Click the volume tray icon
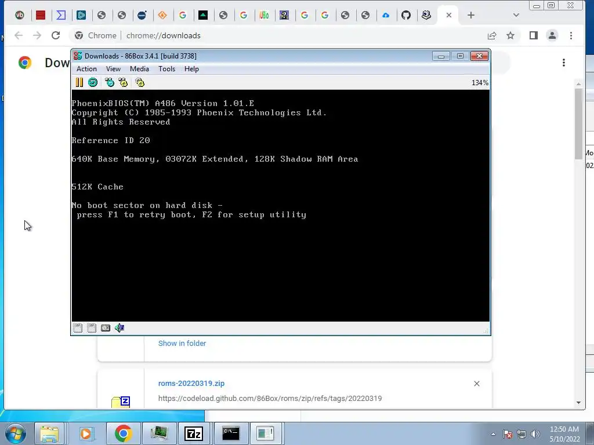594x445 pixels. (535, 434)
